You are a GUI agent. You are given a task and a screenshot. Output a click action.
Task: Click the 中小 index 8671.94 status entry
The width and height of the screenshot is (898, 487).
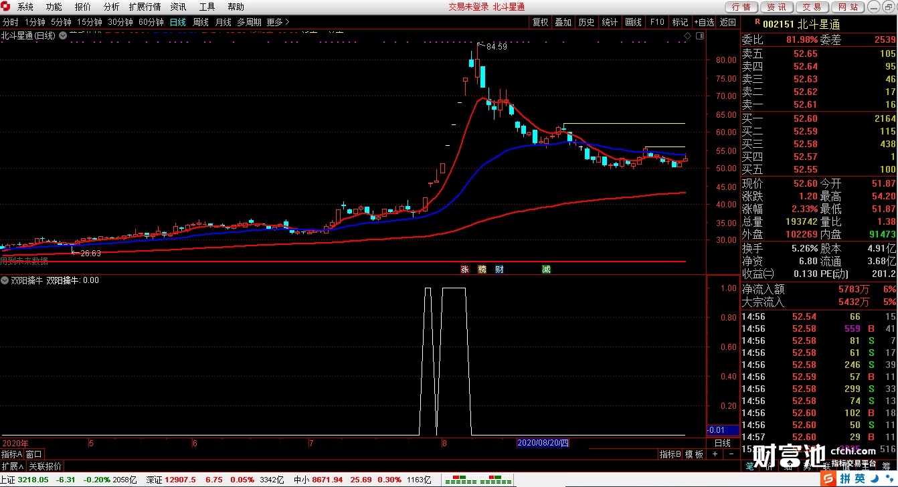(362, 480)
